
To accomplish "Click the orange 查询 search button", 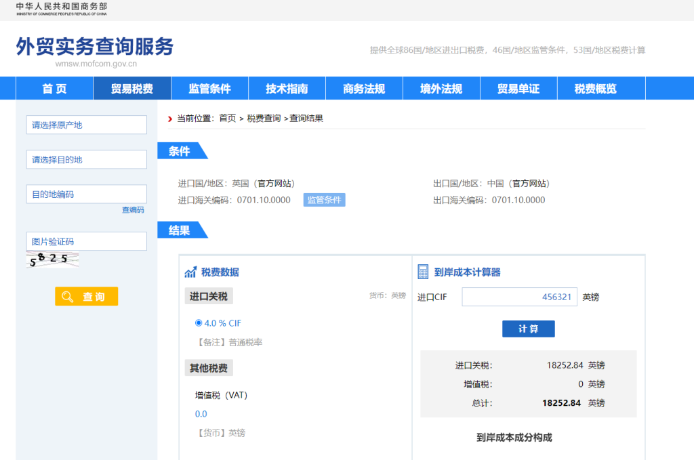I will 86,296.
